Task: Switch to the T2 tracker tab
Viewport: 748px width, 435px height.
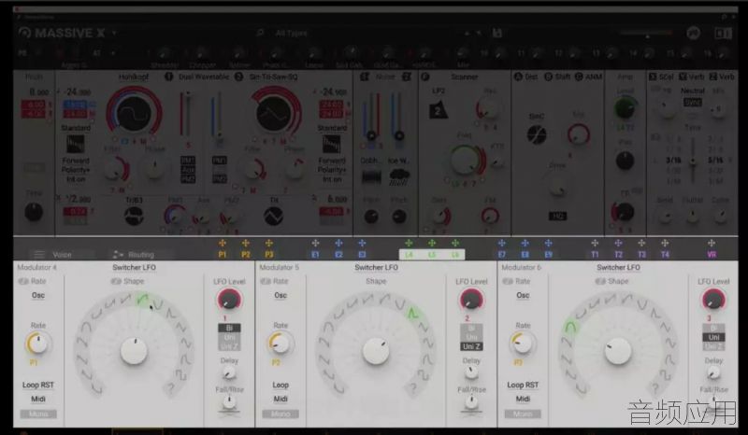Action: click(x=618, y=255)
